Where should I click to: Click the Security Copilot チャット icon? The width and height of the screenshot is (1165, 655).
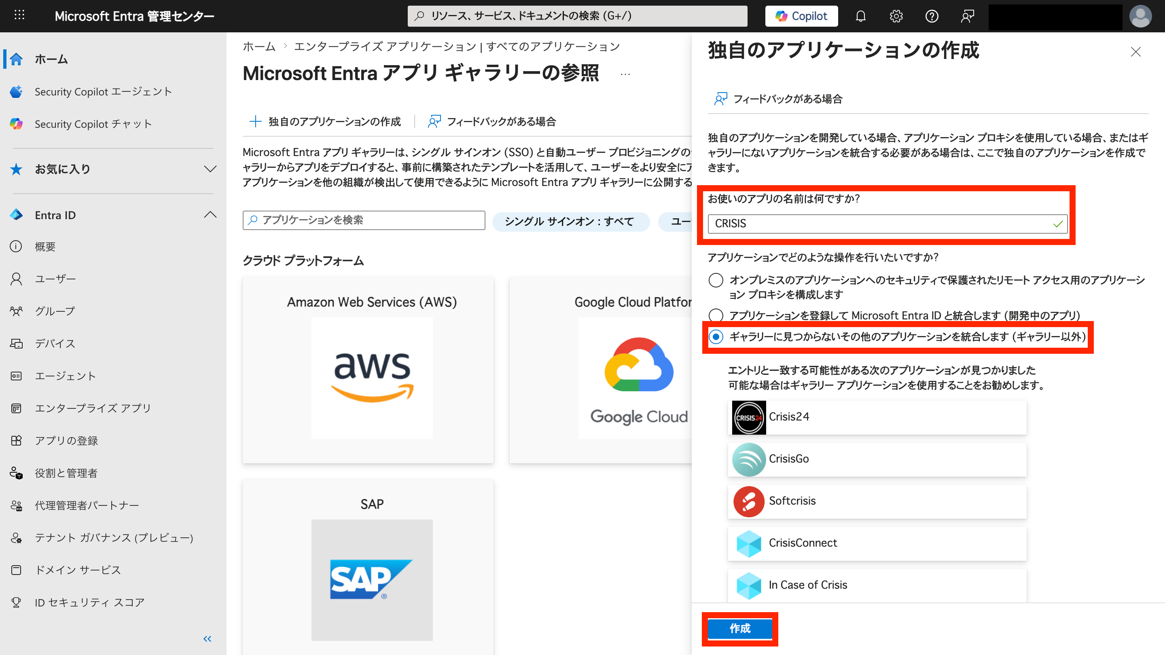(x=16, y=124)
